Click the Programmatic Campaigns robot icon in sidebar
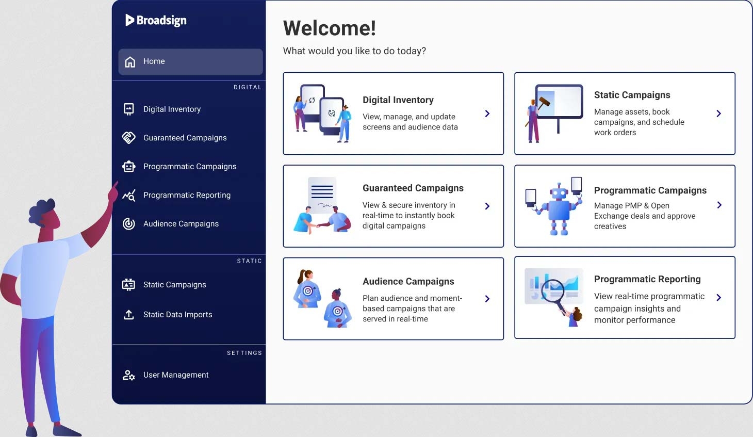Screen dimensions: 753x437 tap(129, 166)
